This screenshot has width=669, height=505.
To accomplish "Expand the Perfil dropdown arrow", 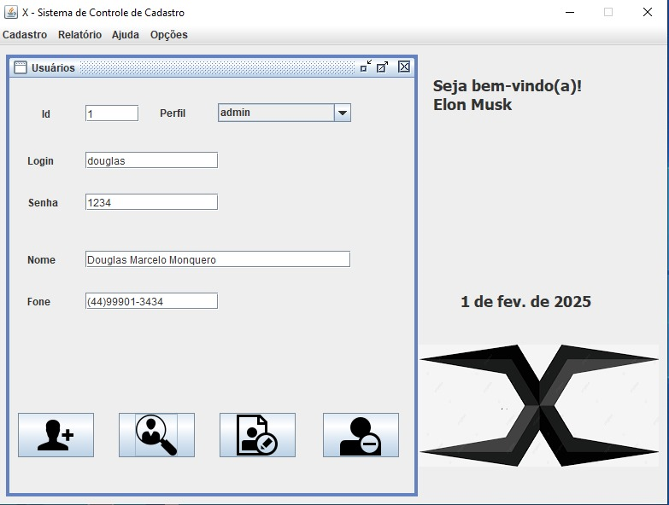I will (342, 113).
